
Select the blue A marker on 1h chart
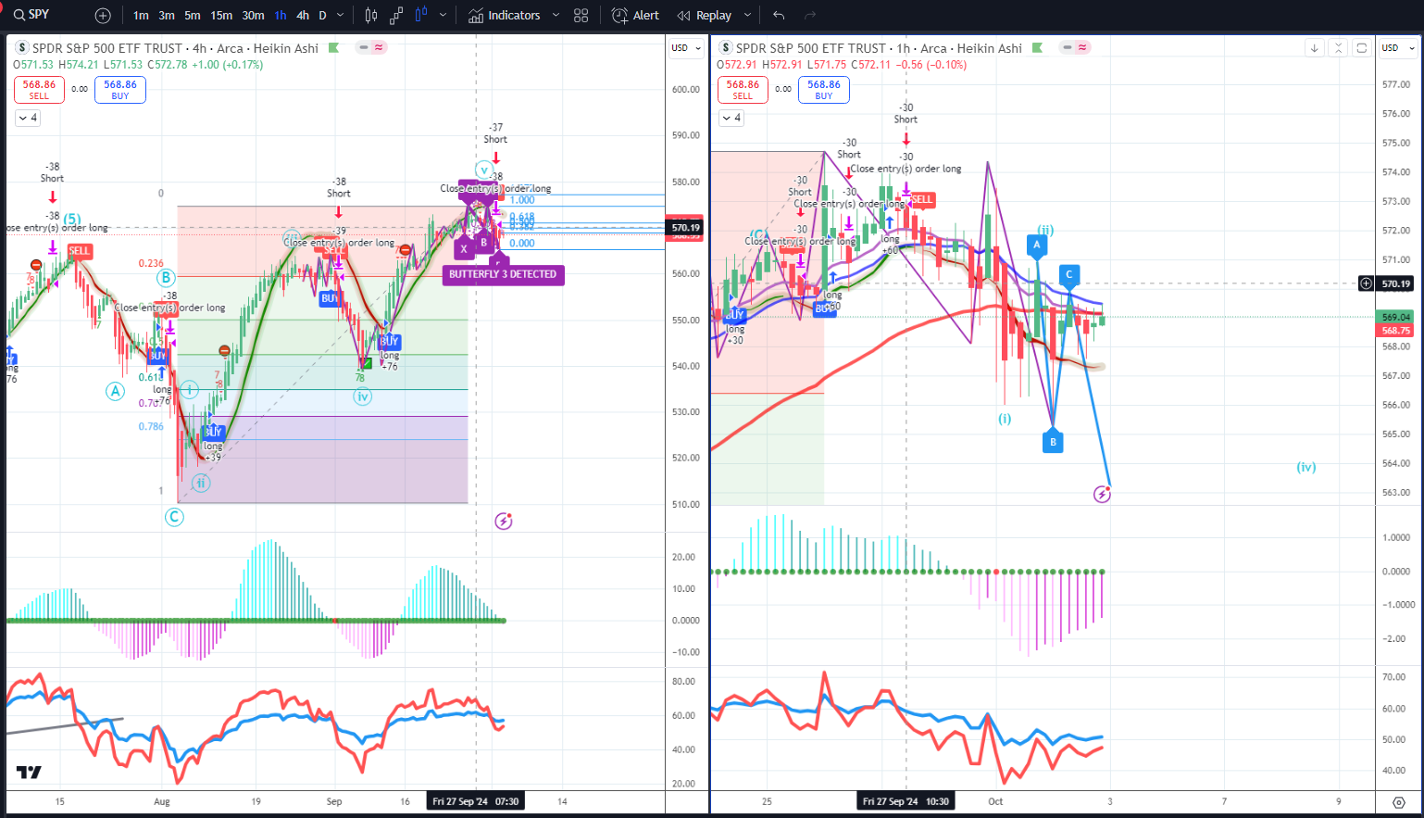tap(1037, 245)
